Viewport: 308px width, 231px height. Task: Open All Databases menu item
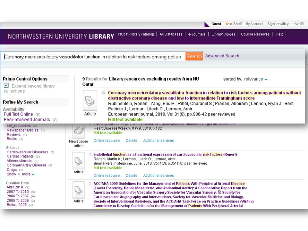[171, 34]
